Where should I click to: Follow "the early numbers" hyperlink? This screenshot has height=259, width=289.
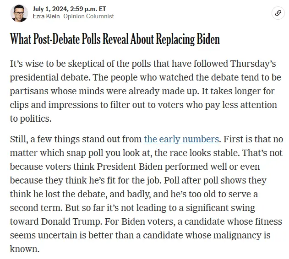(181, 139)
